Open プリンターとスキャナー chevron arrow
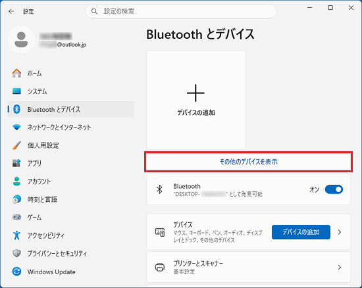362x288 pixels. [340, 267]
